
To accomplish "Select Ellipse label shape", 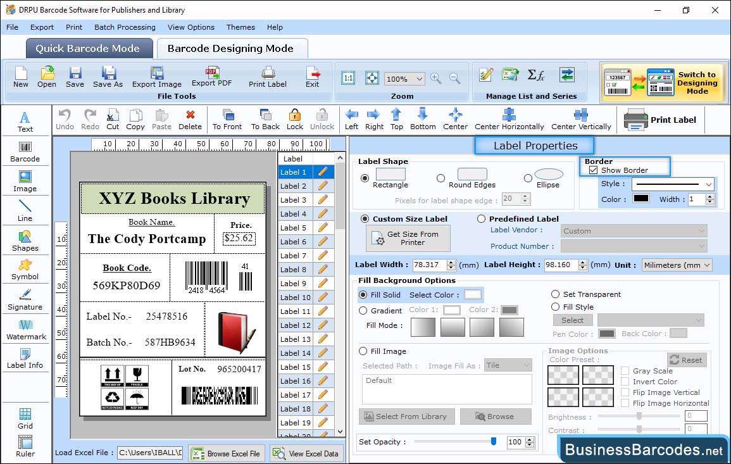I will click(528, 178).
